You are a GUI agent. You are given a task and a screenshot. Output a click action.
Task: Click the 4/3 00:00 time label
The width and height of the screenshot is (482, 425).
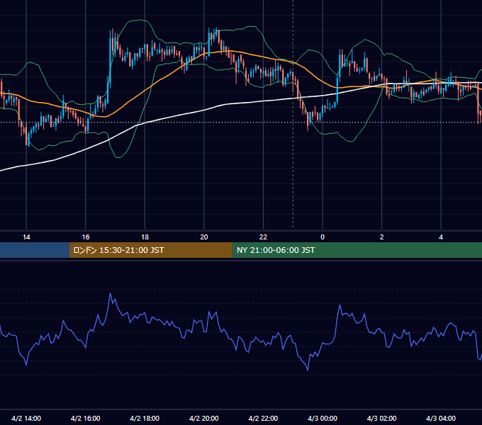coord(323,418)
